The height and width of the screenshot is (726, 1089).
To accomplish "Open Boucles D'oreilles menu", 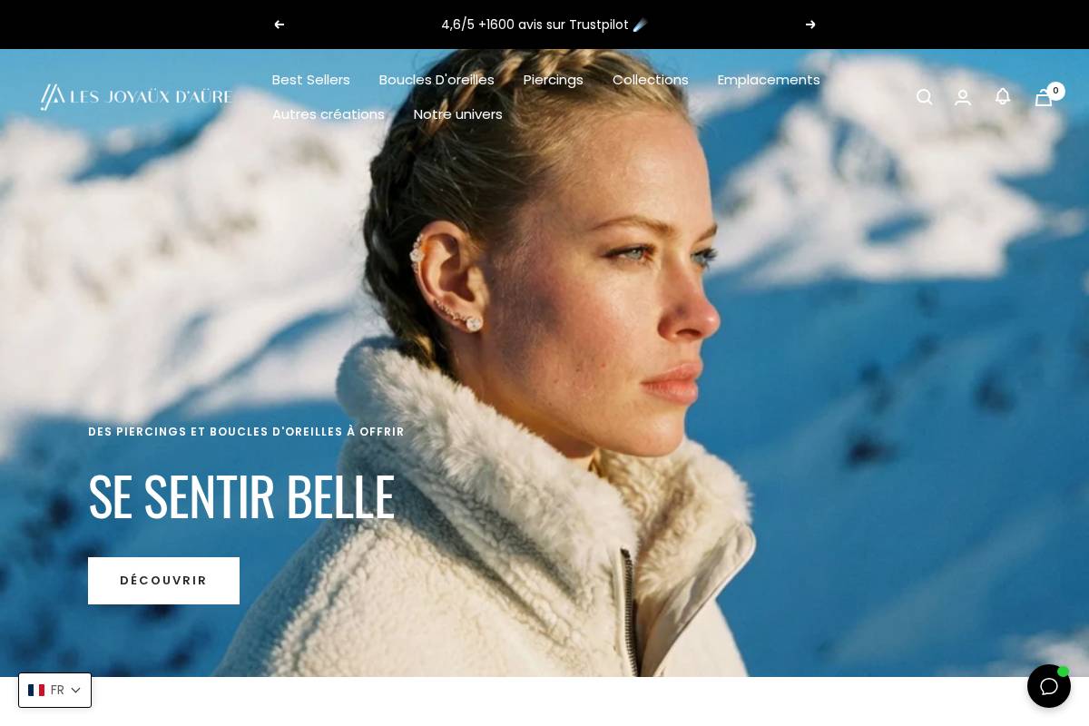I will [x=437, y=80].
